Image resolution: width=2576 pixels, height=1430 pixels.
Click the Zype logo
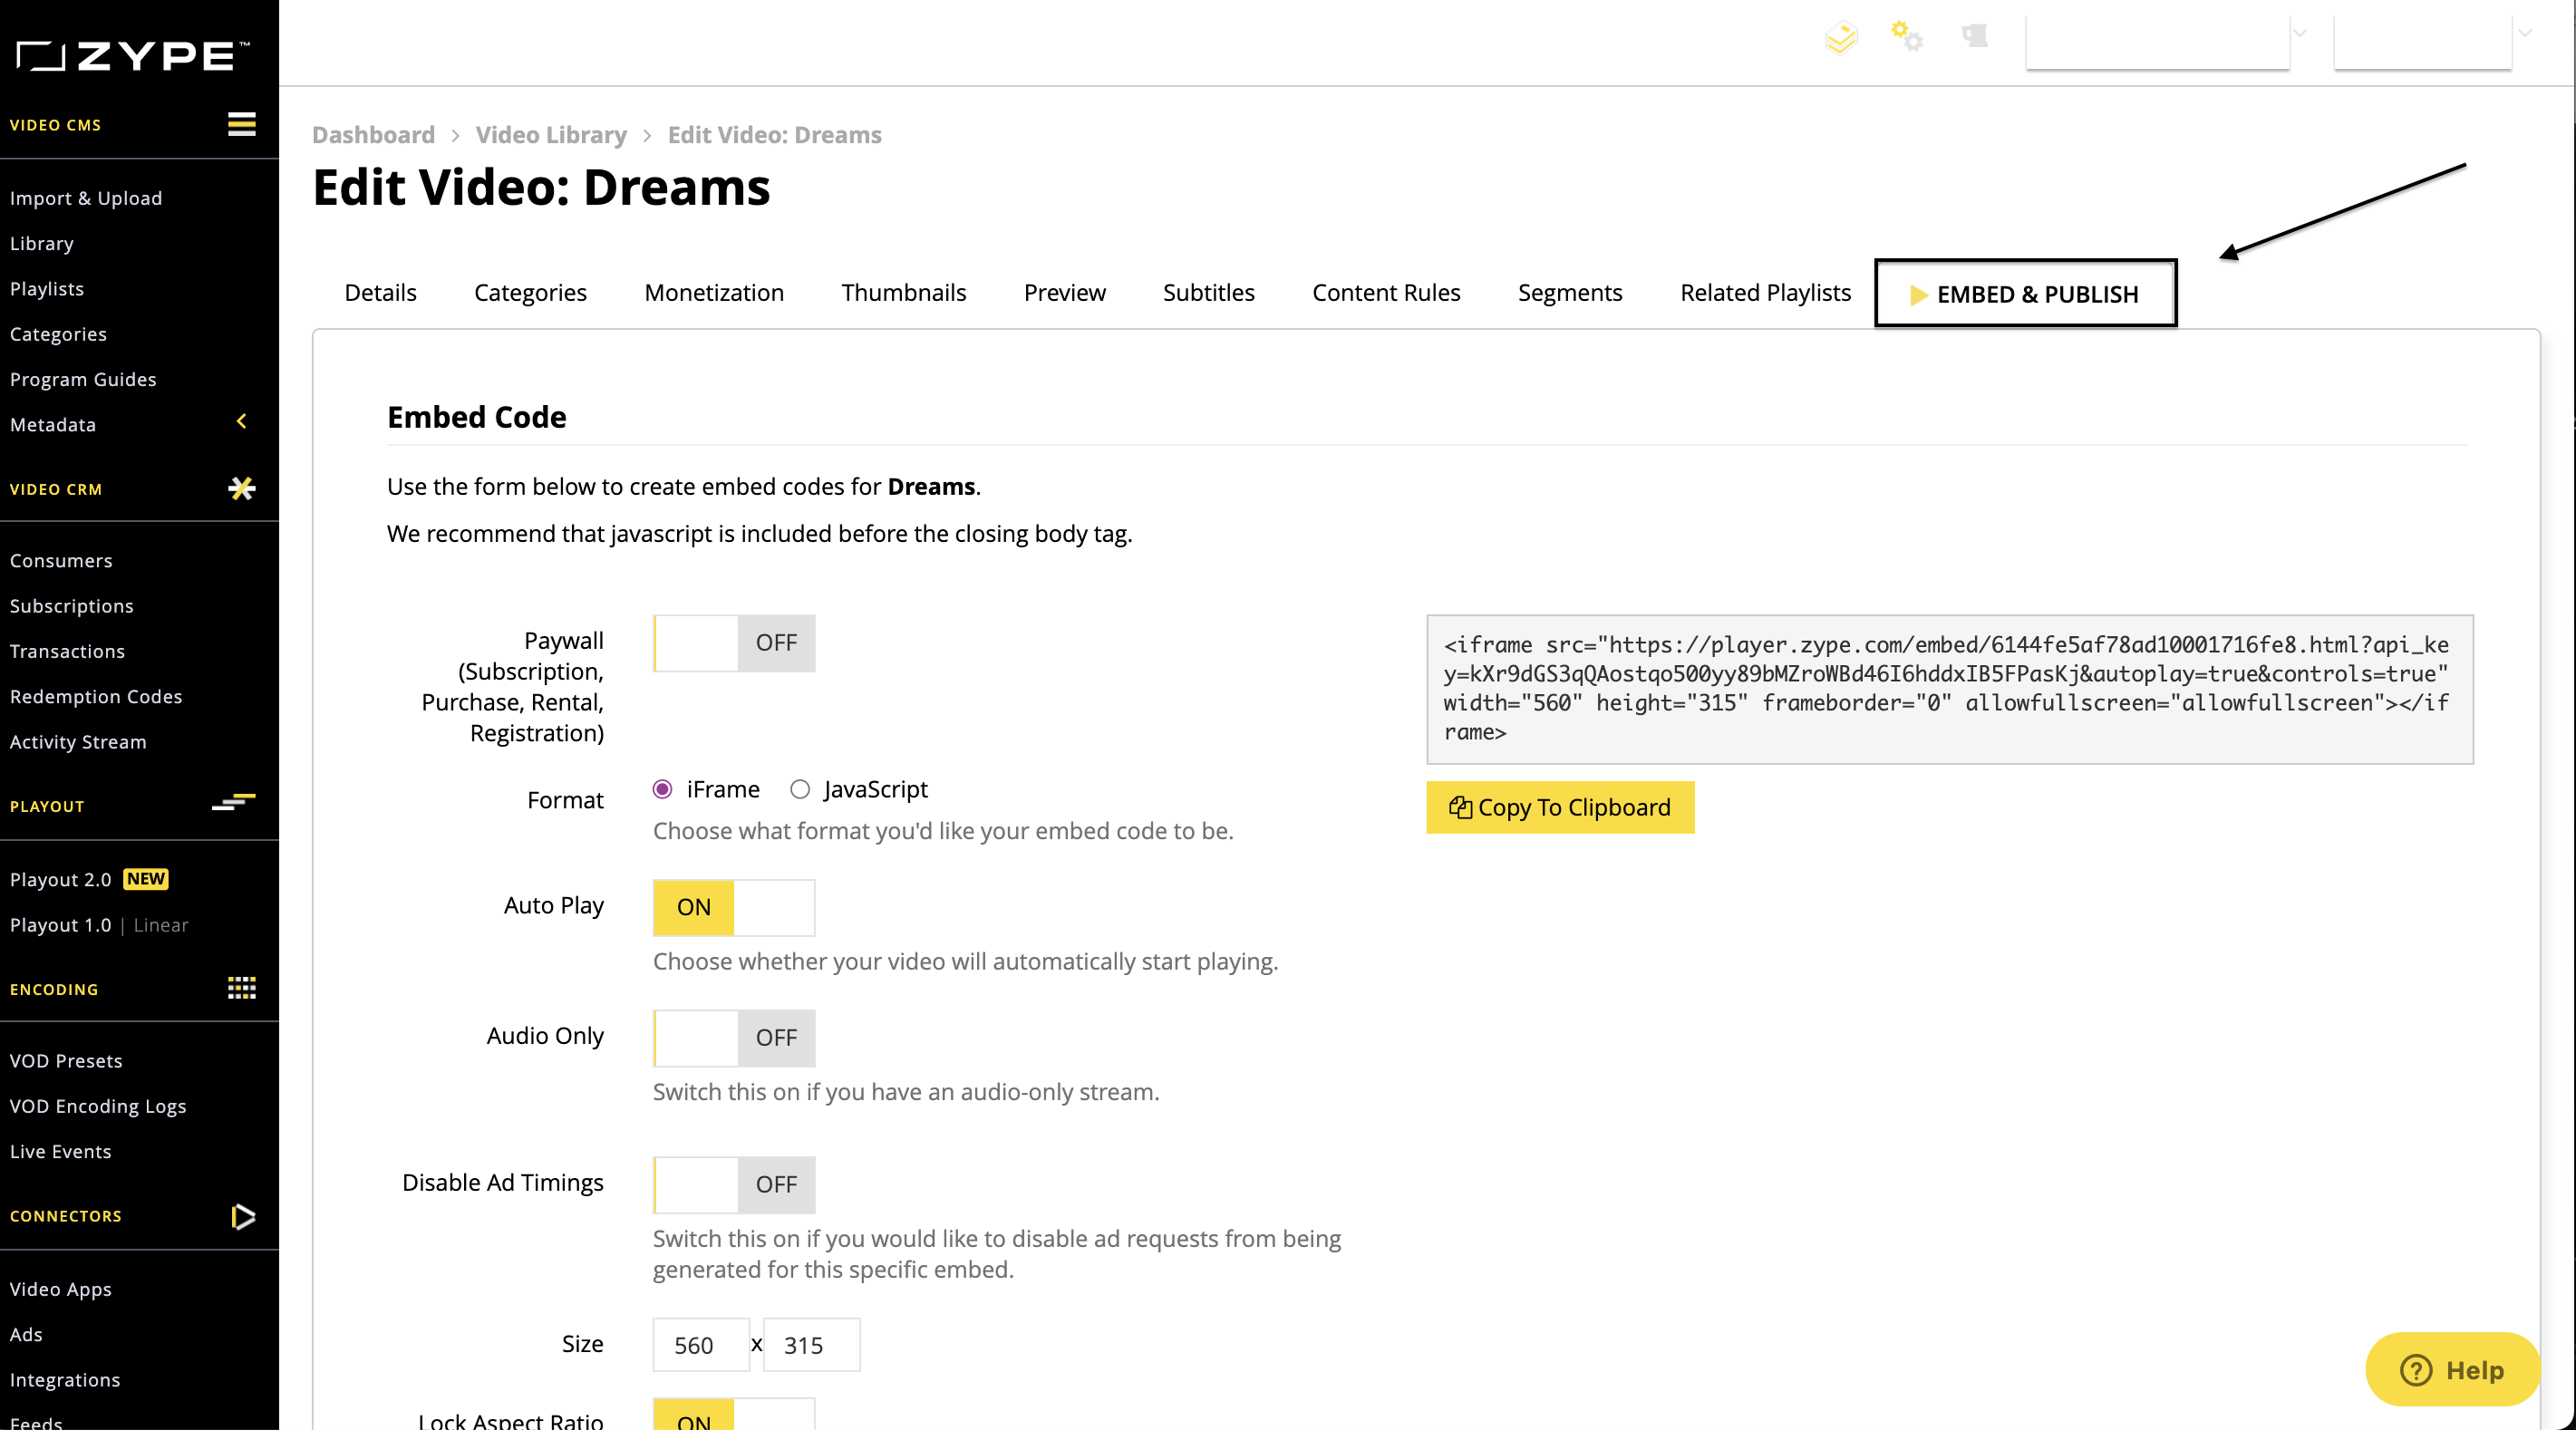132,56
